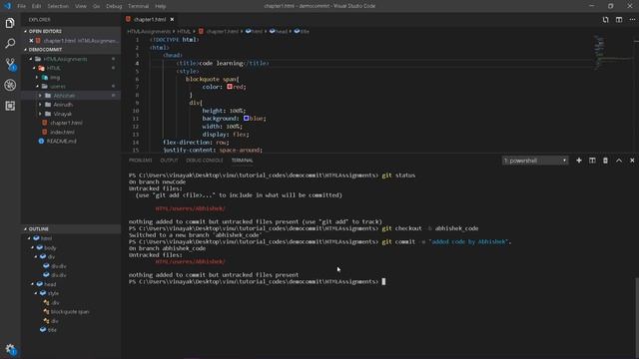Expand the Anirudh folder
Screen dimensions: 639x359
tap(40, 105)
